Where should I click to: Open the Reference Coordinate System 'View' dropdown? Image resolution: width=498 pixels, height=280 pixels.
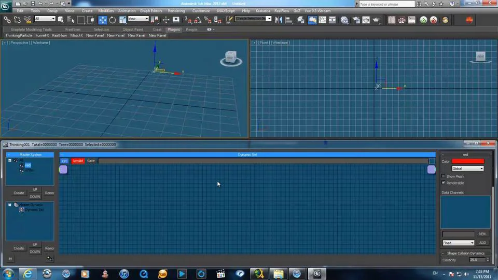tap(138, 19)
